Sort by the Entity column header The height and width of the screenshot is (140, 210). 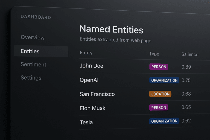[86, 53]
